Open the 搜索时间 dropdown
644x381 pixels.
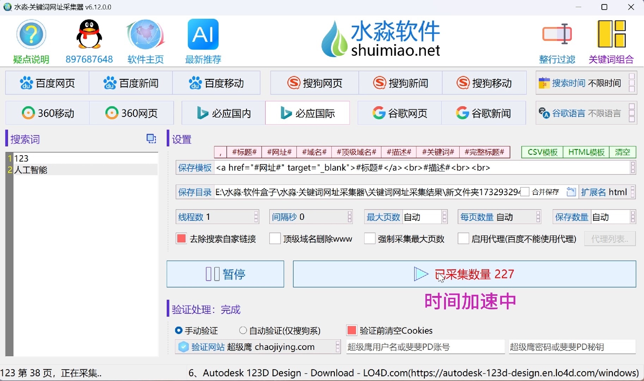tap(587, 83)
